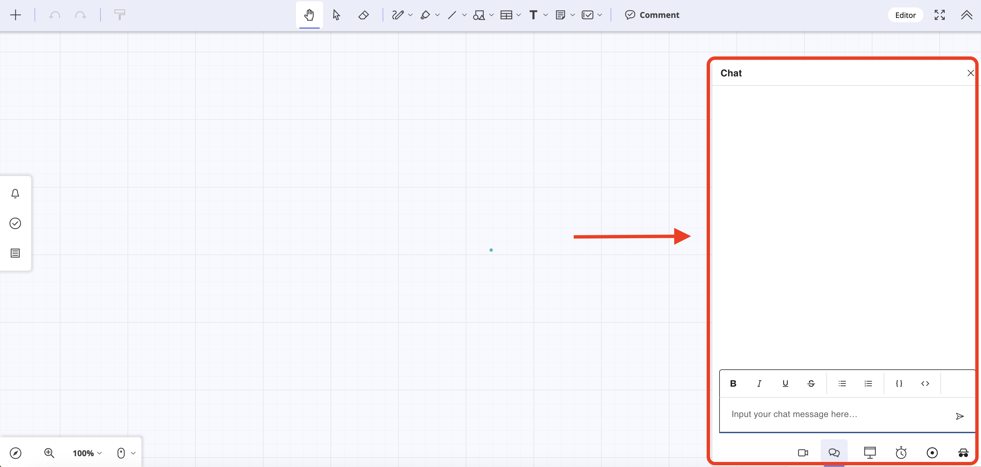Start presentation screen mode
The height and width of the screenshot is (467, 981).
coord(870,452)
